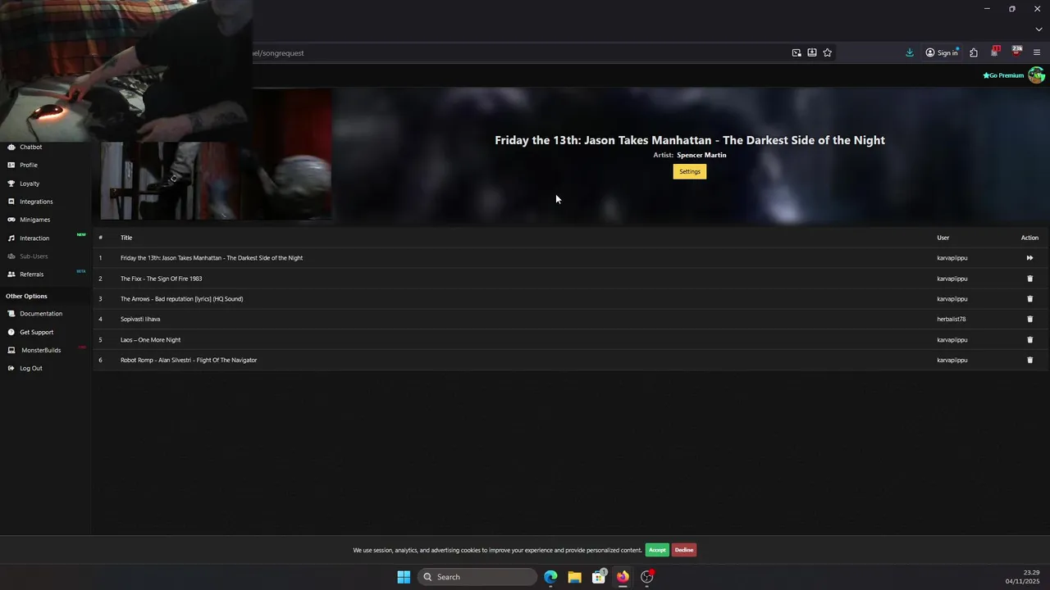Delete the Sopivasti lihava song request
This screenshot has height=590, width=1050.
1030,320
